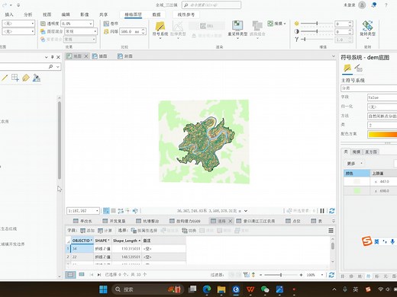Open the attribute table hamburger menu
The image size is (397, 297).
point(331,231)
